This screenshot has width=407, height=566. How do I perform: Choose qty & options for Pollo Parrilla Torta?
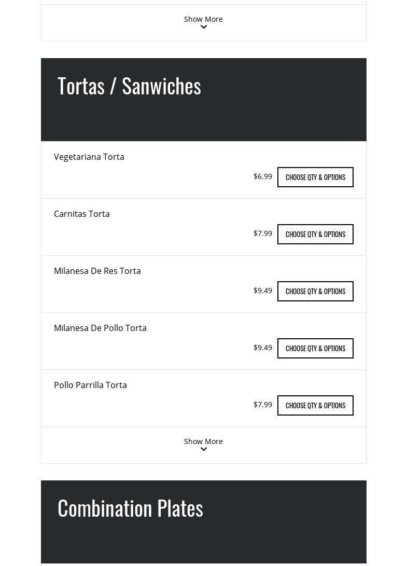[315, 406]
